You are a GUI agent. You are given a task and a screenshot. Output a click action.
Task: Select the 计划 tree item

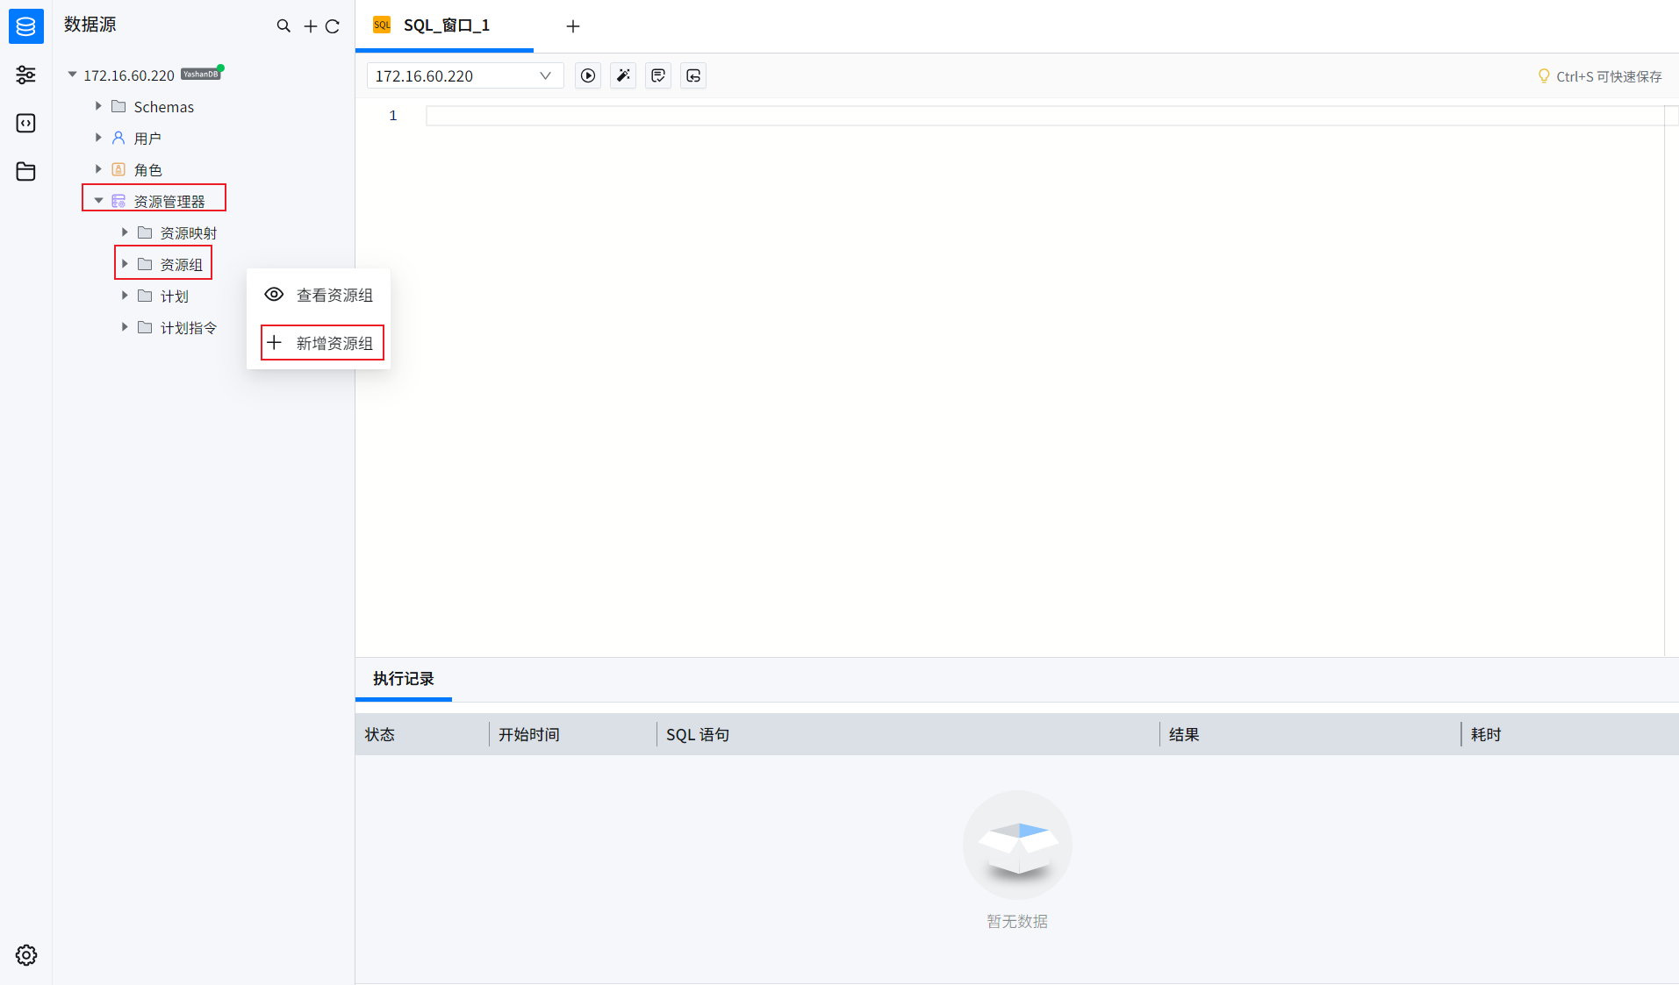175,296
